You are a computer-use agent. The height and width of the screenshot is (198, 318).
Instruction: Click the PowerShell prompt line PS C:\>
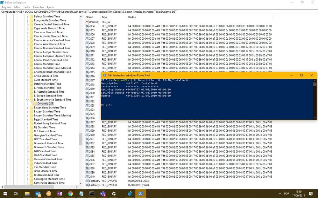106,105
